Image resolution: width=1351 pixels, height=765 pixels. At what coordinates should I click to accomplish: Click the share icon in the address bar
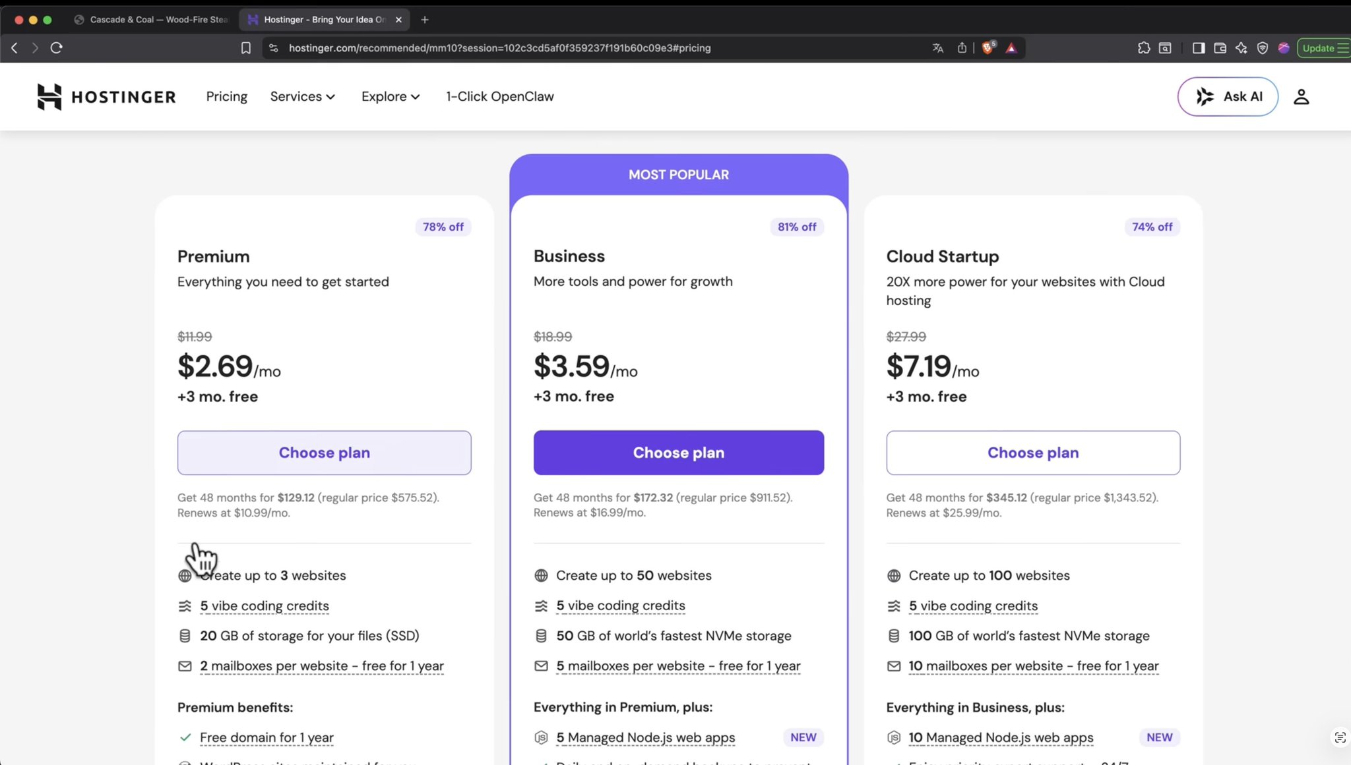962,47
